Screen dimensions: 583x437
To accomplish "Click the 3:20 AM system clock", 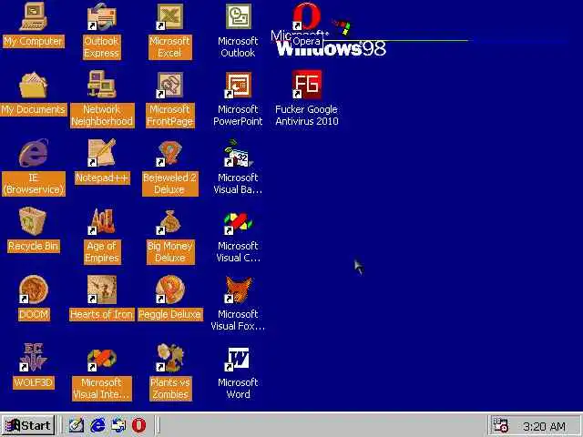I will pyautogui.click(x=544, y=427).
